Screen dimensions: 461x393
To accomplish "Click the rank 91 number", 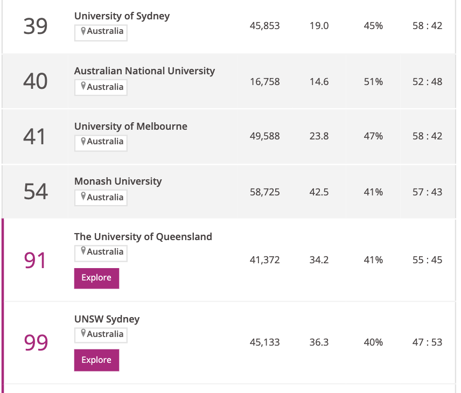I will click(x=36, y=260).
